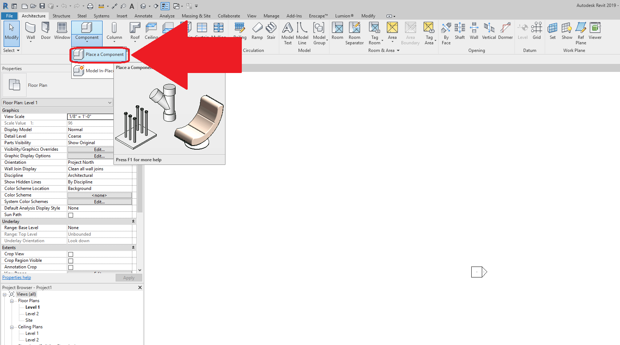This screenshot has height=345, width=620.
Task: Click the Apply button
Action: click(x=128, y=277)
